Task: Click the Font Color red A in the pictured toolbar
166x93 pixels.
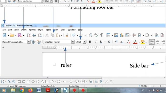Action: click(x=135, y=42)
